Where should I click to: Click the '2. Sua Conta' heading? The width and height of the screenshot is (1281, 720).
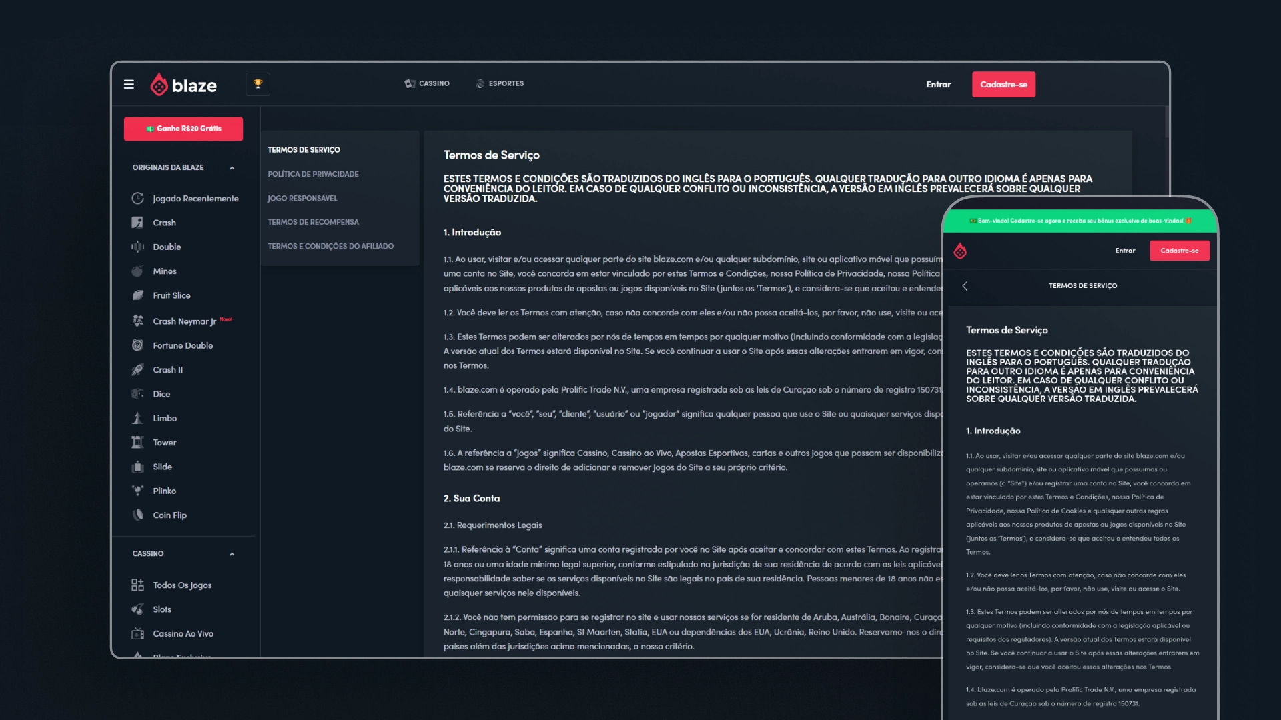pos(471,499)
